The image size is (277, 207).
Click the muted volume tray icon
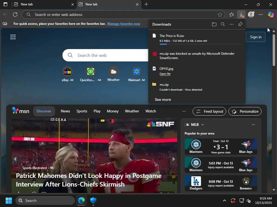click(249, 201)
